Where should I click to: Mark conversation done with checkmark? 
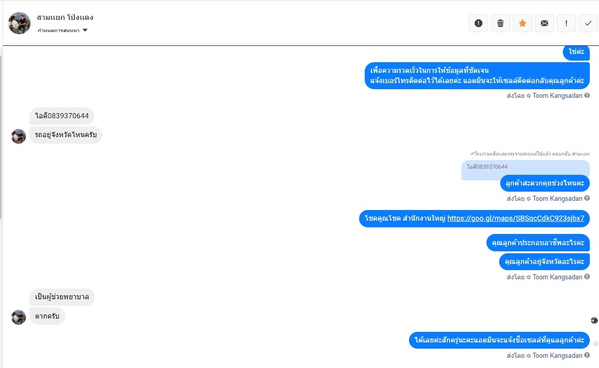[x=588, y=23]
